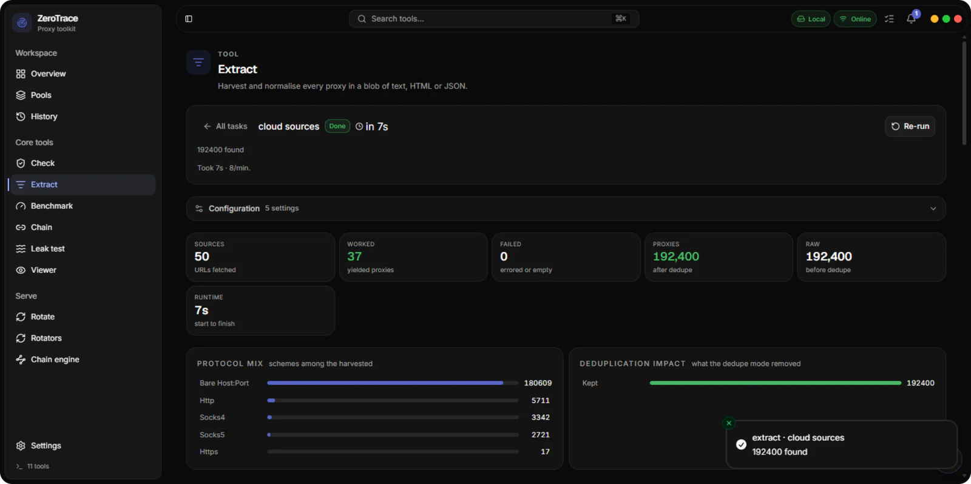971x484 pixels.
Task: Select the Extract sidebar item
Action: tap(83, 185)
